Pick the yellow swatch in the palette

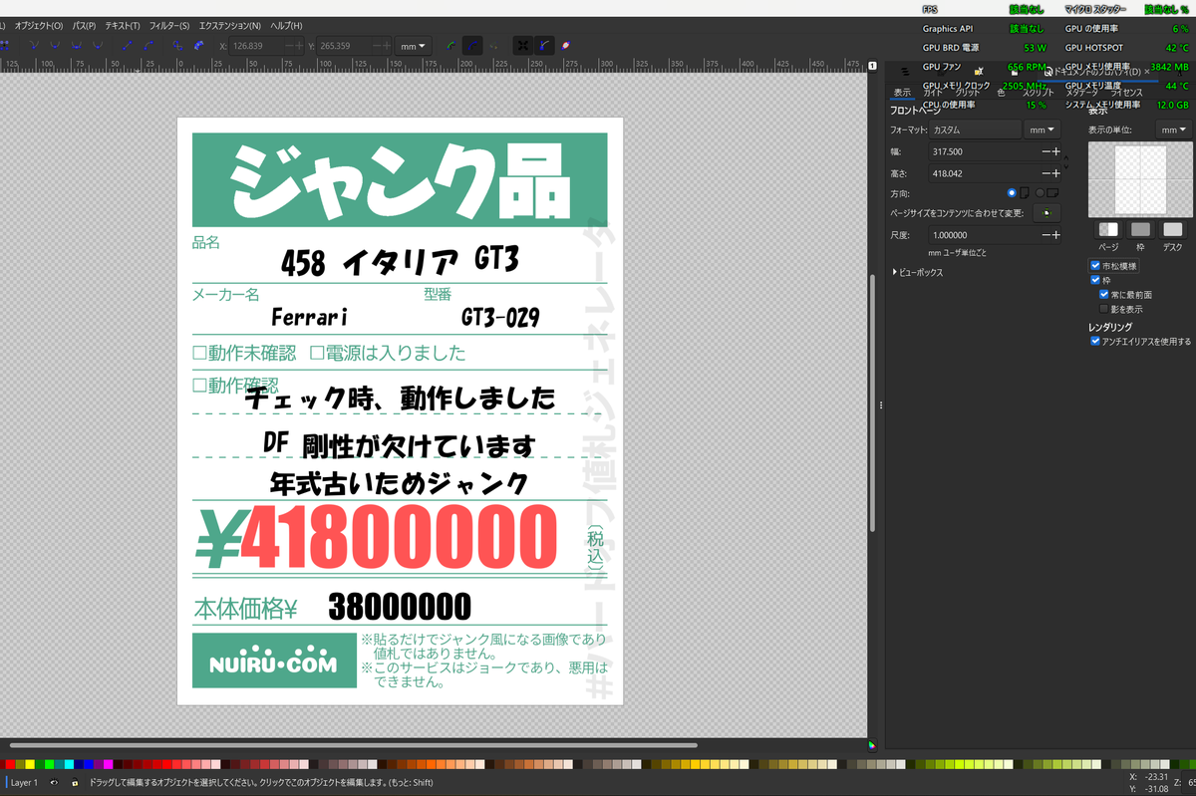[x=30, y=764]
